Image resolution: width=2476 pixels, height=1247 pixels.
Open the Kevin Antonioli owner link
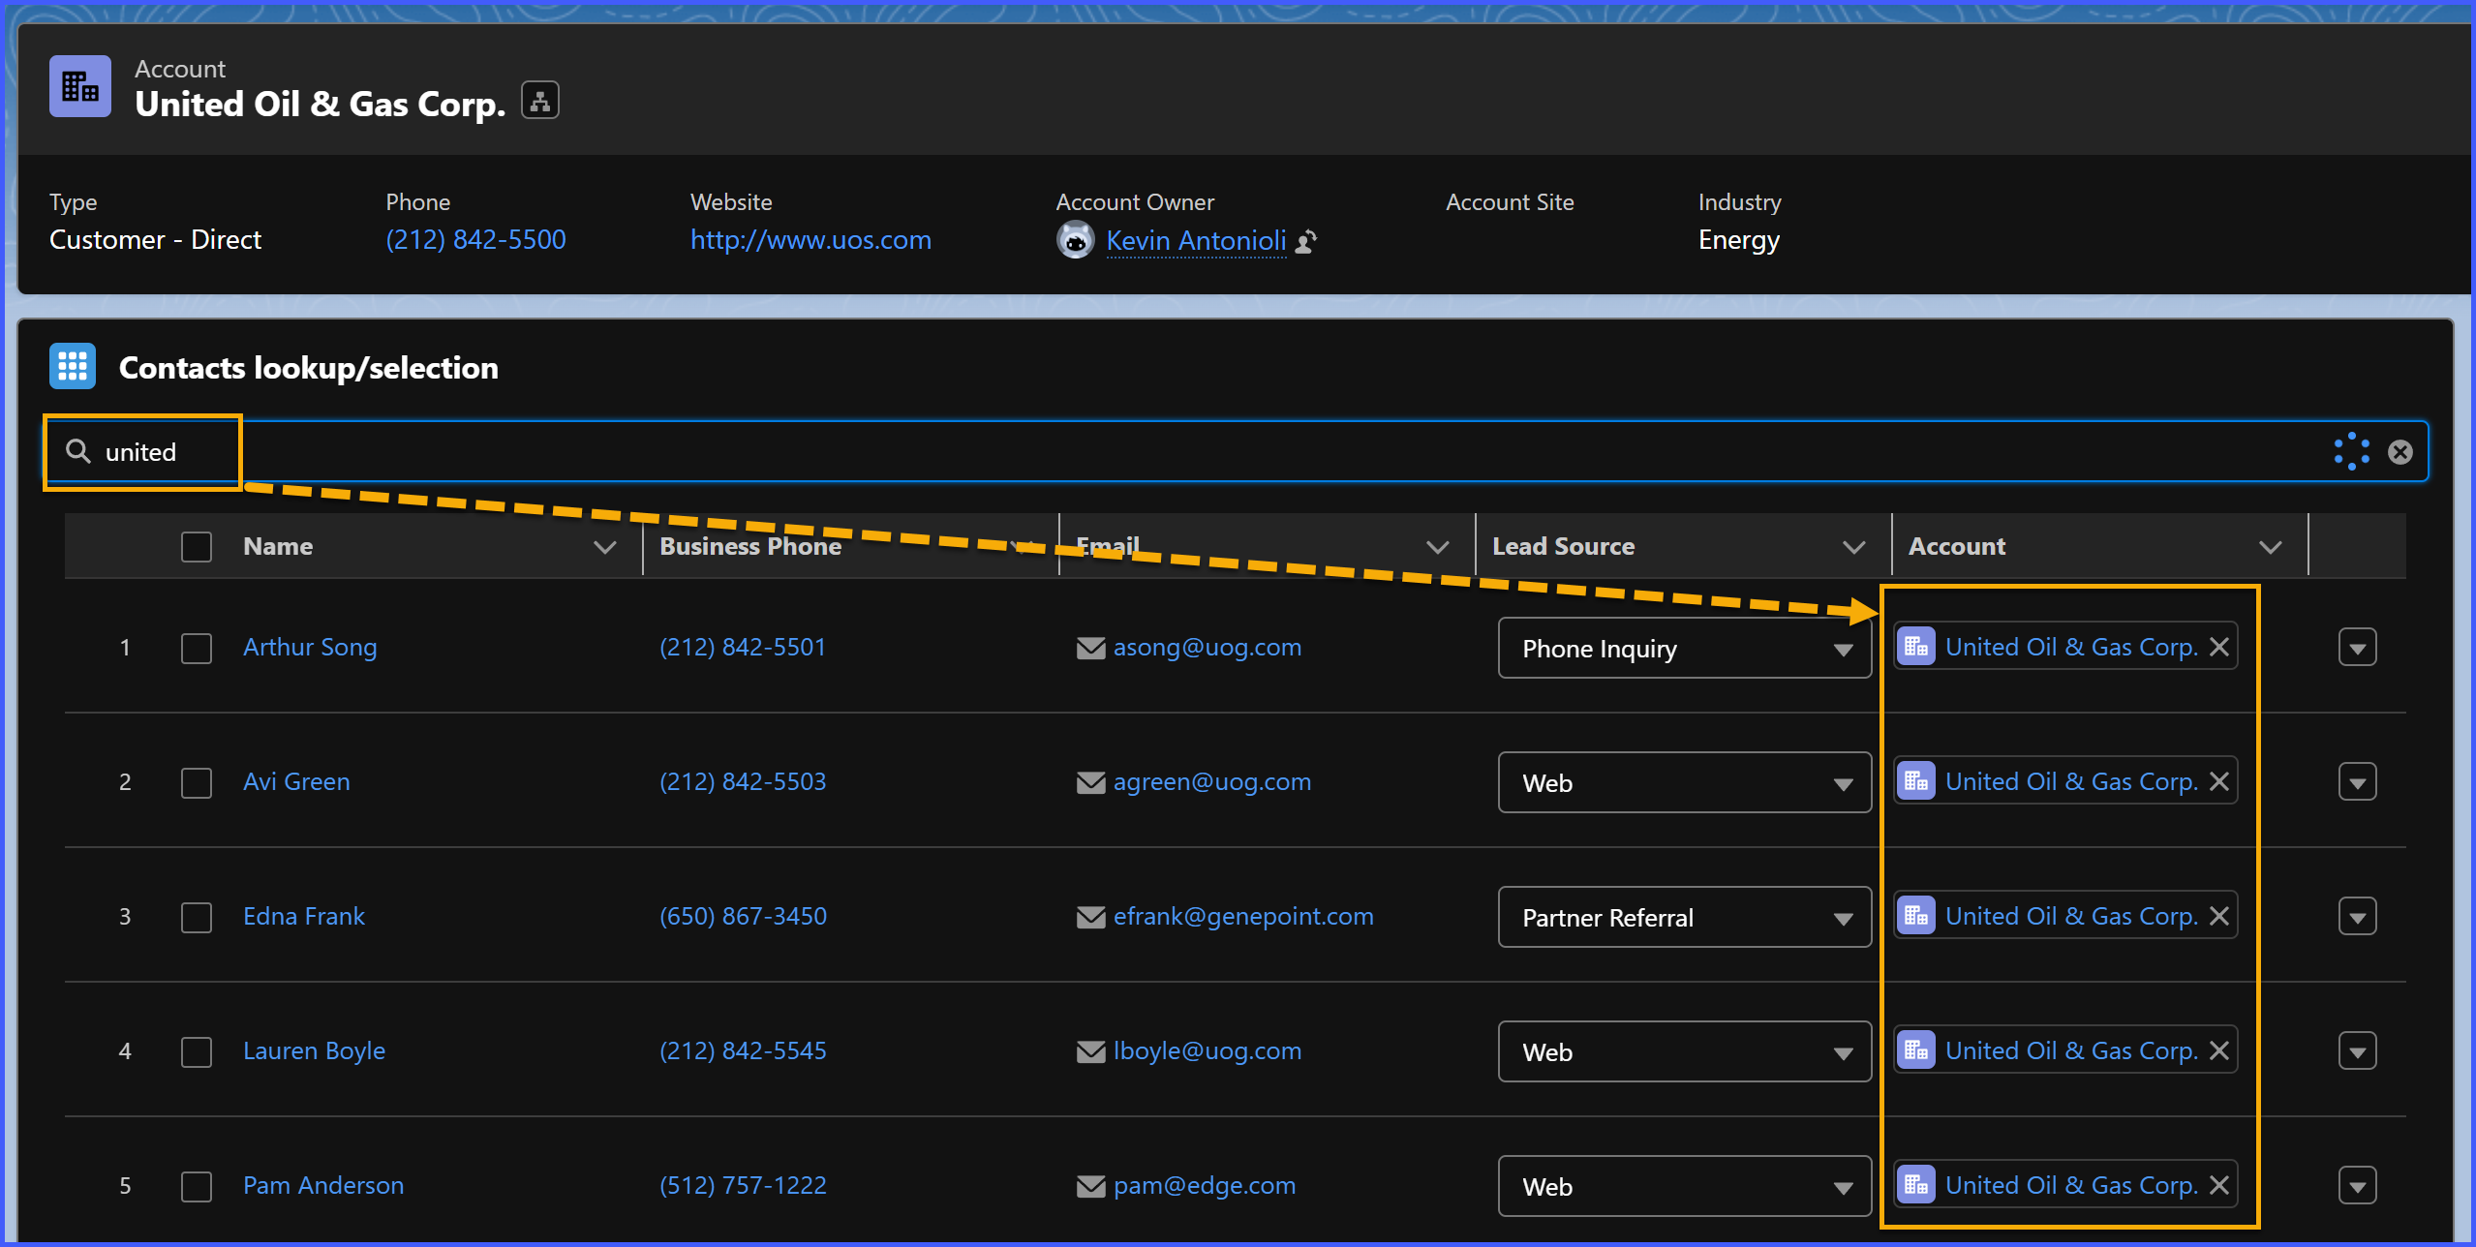[1196, 240]
